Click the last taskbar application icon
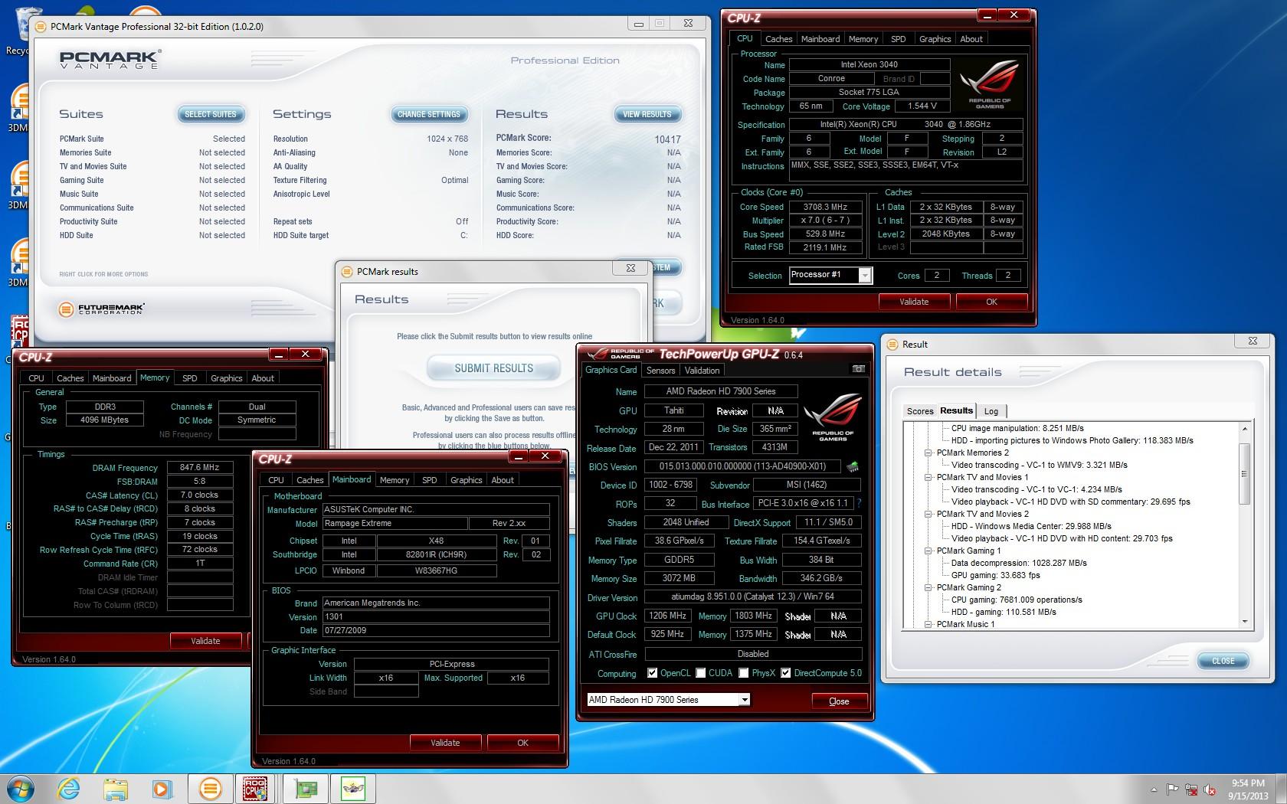The width and height of the screenshot is (1287, 804). pos(353,789)
